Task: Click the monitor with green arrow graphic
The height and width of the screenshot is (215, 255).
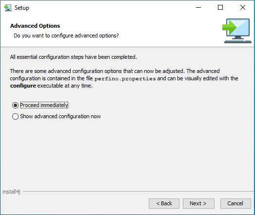Action: tap(237, 31)
